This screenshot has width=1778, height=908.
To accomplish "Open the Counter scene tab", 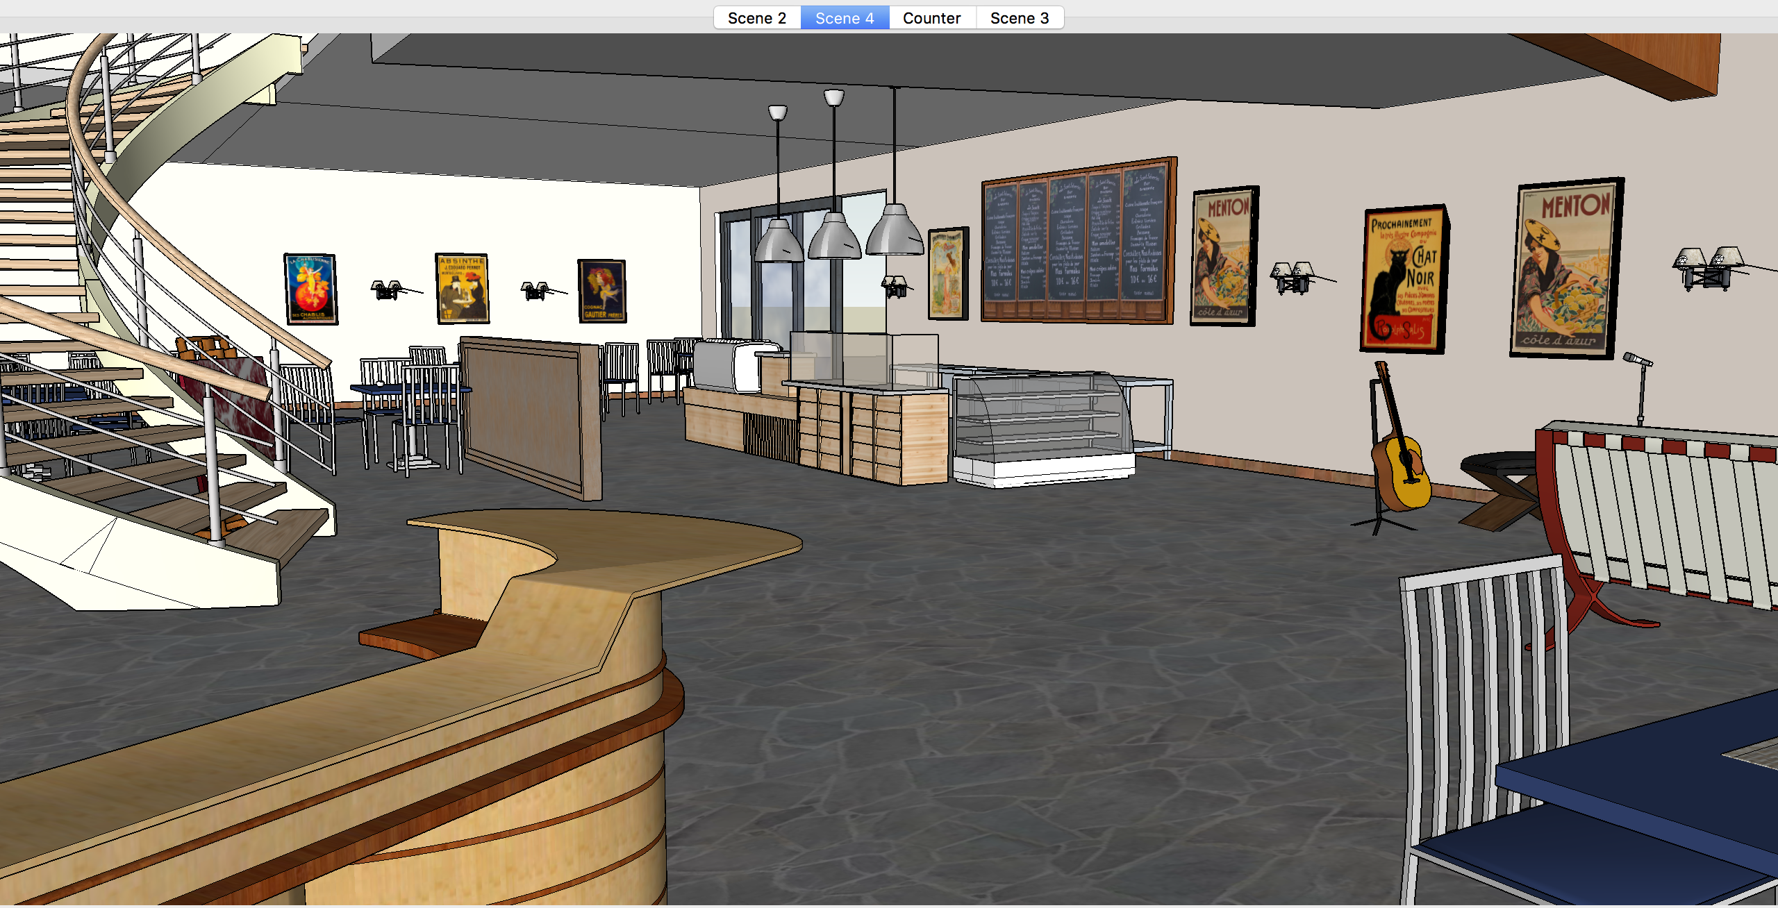I will click(932, 18).
